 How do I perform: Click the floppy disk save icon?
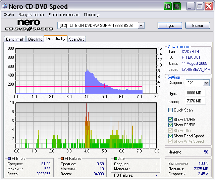click(177, 6)
